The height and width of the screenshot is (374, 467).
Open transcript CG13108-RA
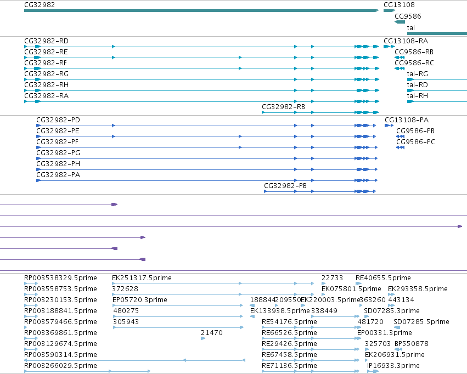click(x=406, y=41)
